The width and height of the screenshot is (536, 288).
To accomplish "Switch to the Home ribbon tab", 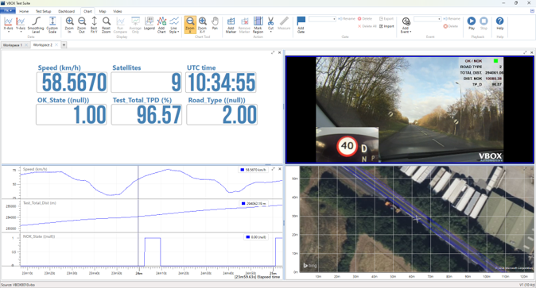I will (x=24, y=11).
